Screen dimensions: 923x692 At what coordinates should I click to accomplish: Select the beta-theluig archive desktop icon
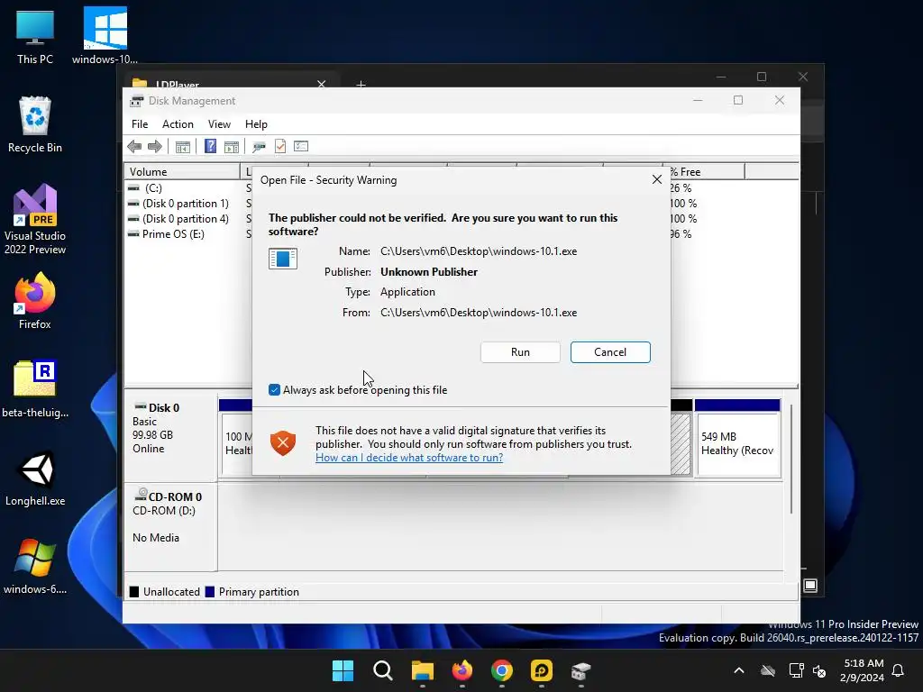tap(35, 388)
